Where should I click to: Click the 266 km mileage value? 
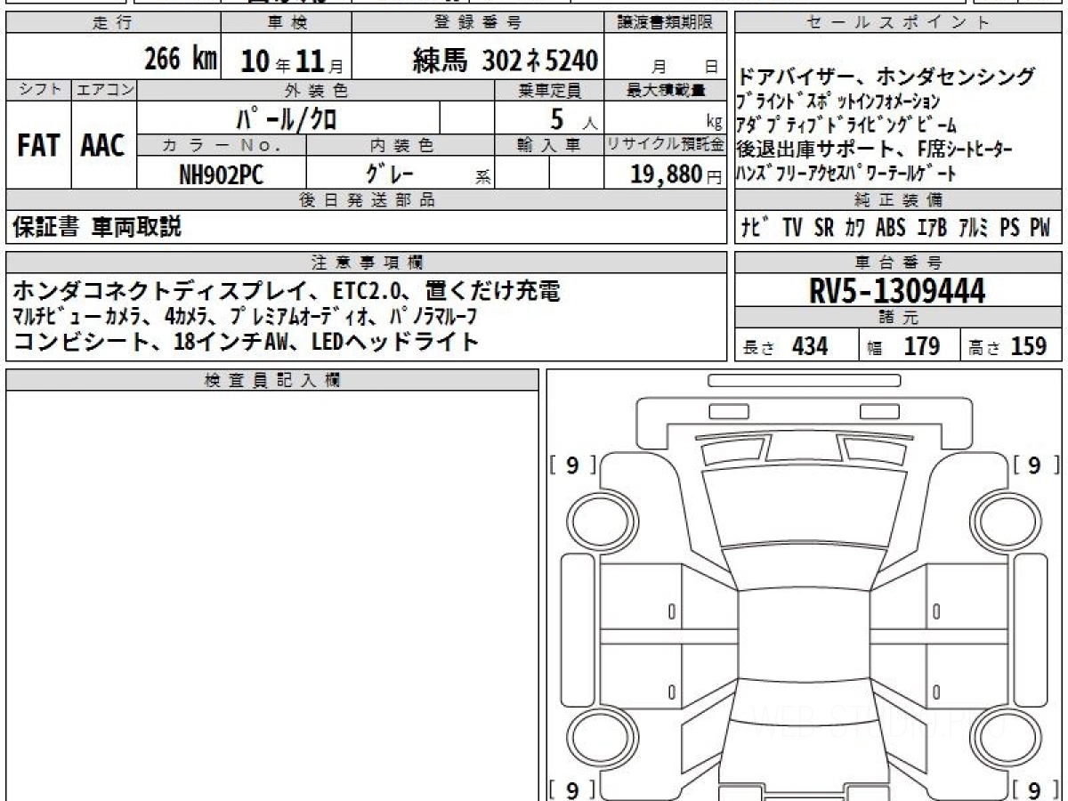pos(182,59)
